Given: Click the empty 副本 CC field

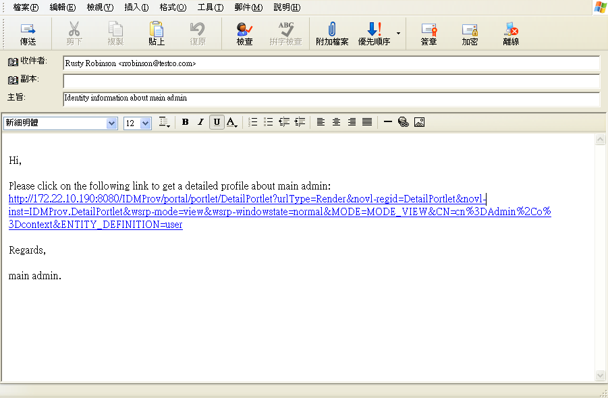Looking at the screenshot, I should (x=331, y=81).
